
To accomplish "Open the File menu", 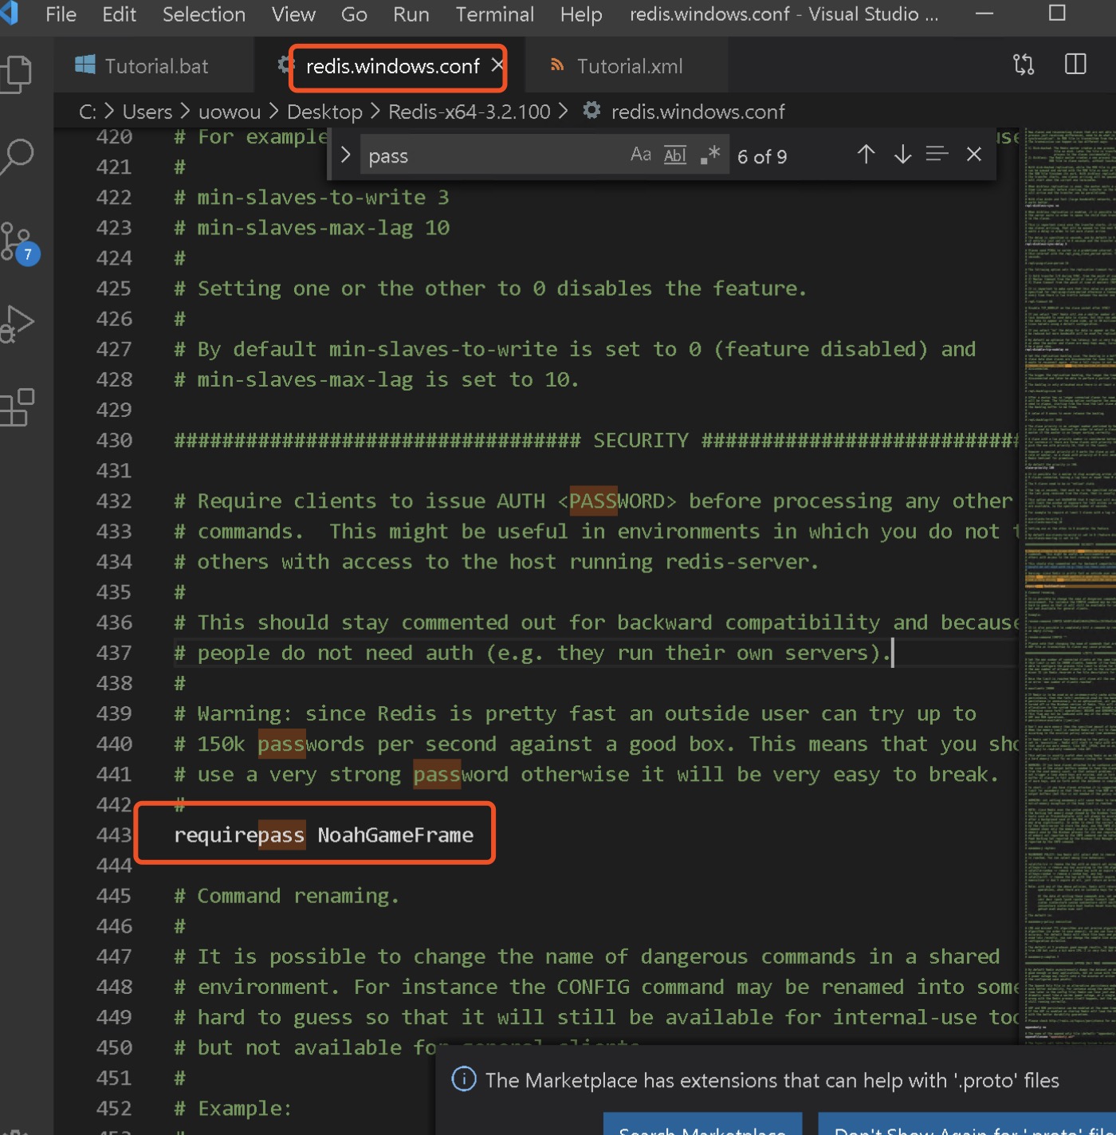I will coord(61,14).
